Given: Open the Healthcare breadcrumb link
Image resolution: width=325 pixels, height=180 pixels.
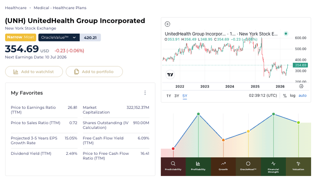Looking at the screenshot, I should 16,8.
